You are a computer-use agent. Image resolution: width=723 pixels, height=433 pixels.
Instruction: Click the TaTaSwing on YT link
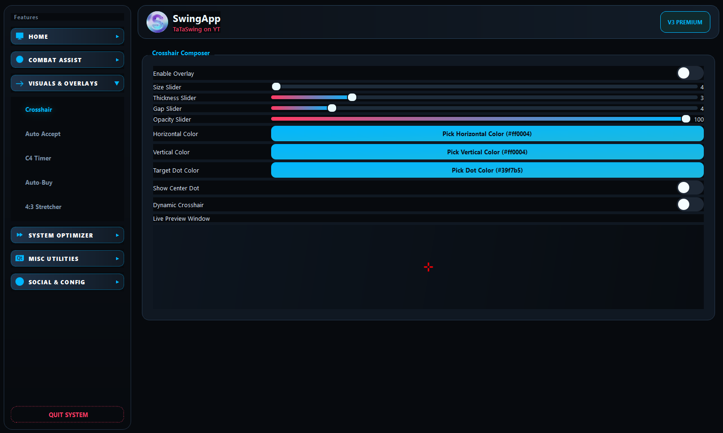point(197,29)
